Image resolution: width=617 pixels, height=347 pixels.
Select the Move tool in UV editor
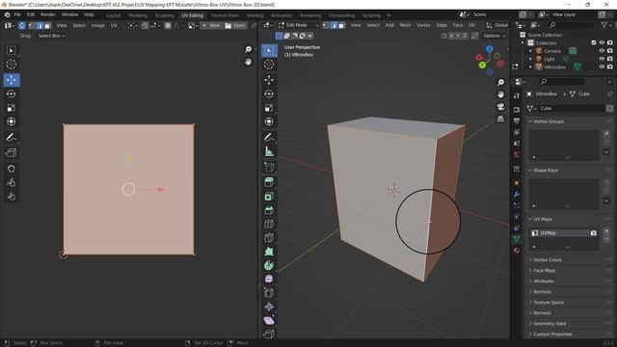11,80
